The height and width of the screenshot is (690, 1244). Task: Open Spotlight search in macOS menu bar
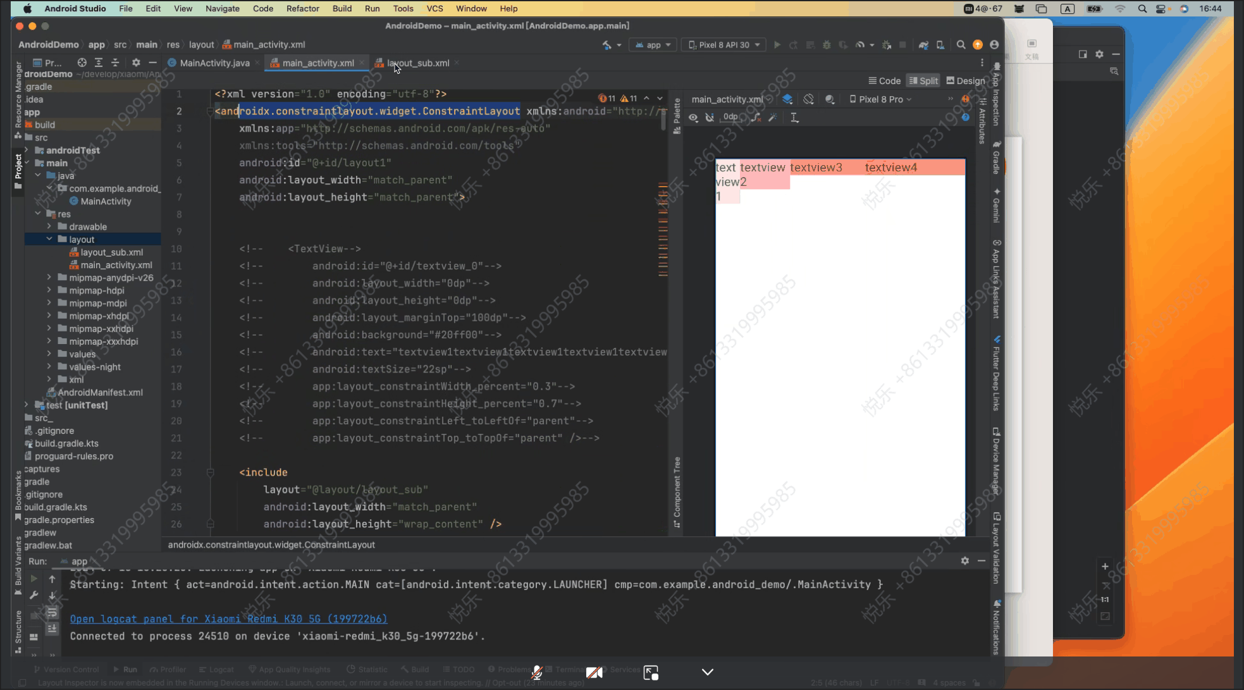[x=1142, y=8]
